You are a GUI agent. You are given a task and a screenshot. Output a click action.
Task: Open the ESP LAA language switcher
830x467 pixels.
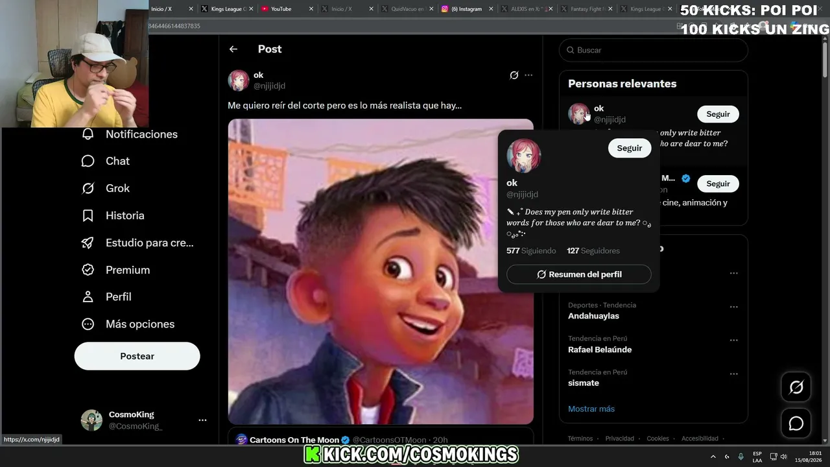point(757,457)
